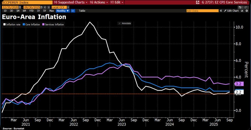Click the Edit Chart button
The width and height of the screenshot is (251, 130).
click(x=231, y=11)
